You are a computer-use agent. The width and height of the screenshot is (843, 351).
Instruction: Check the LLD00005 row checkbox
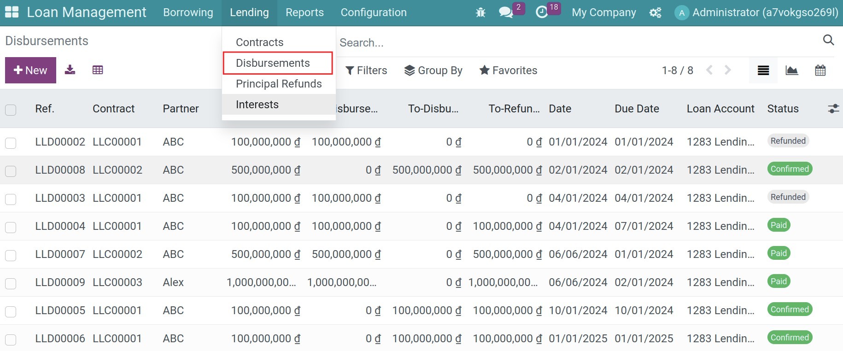[11, 311]
